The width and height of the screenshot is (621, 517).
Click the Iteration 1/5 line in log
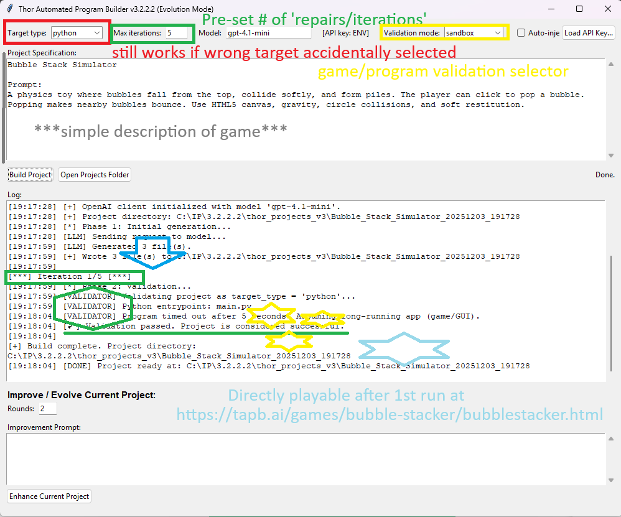tap(75, 276)
